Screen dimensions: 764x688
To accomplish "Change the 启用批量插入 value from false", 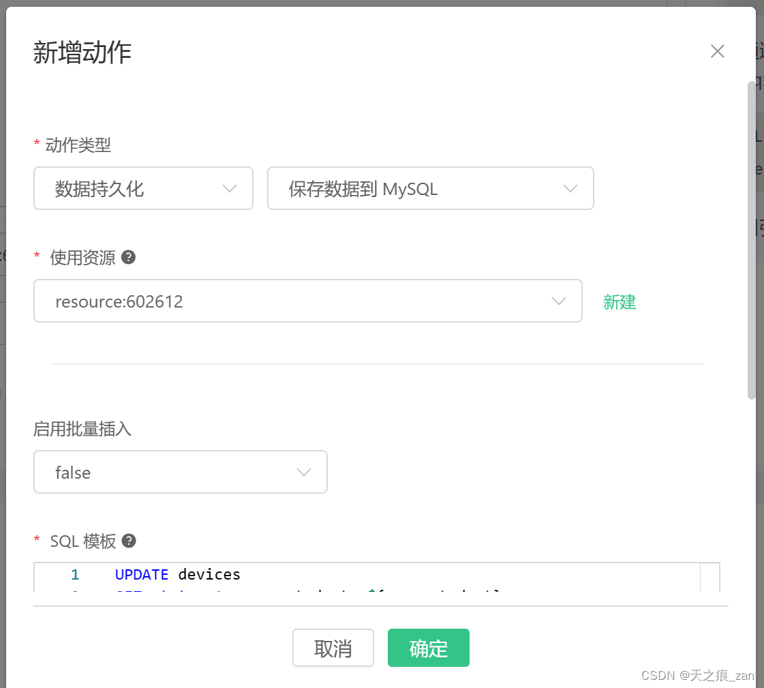I will [181, 472].
